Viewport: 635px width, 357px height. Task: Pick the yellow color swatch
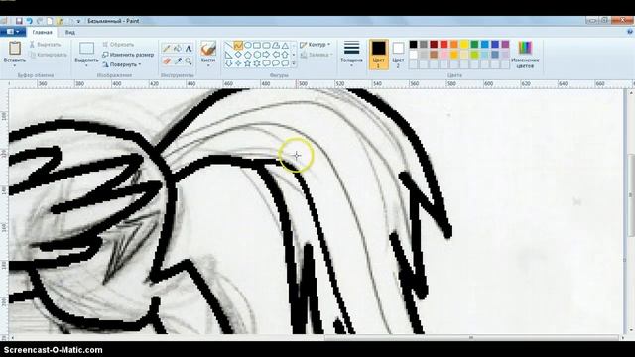point(464,44)
